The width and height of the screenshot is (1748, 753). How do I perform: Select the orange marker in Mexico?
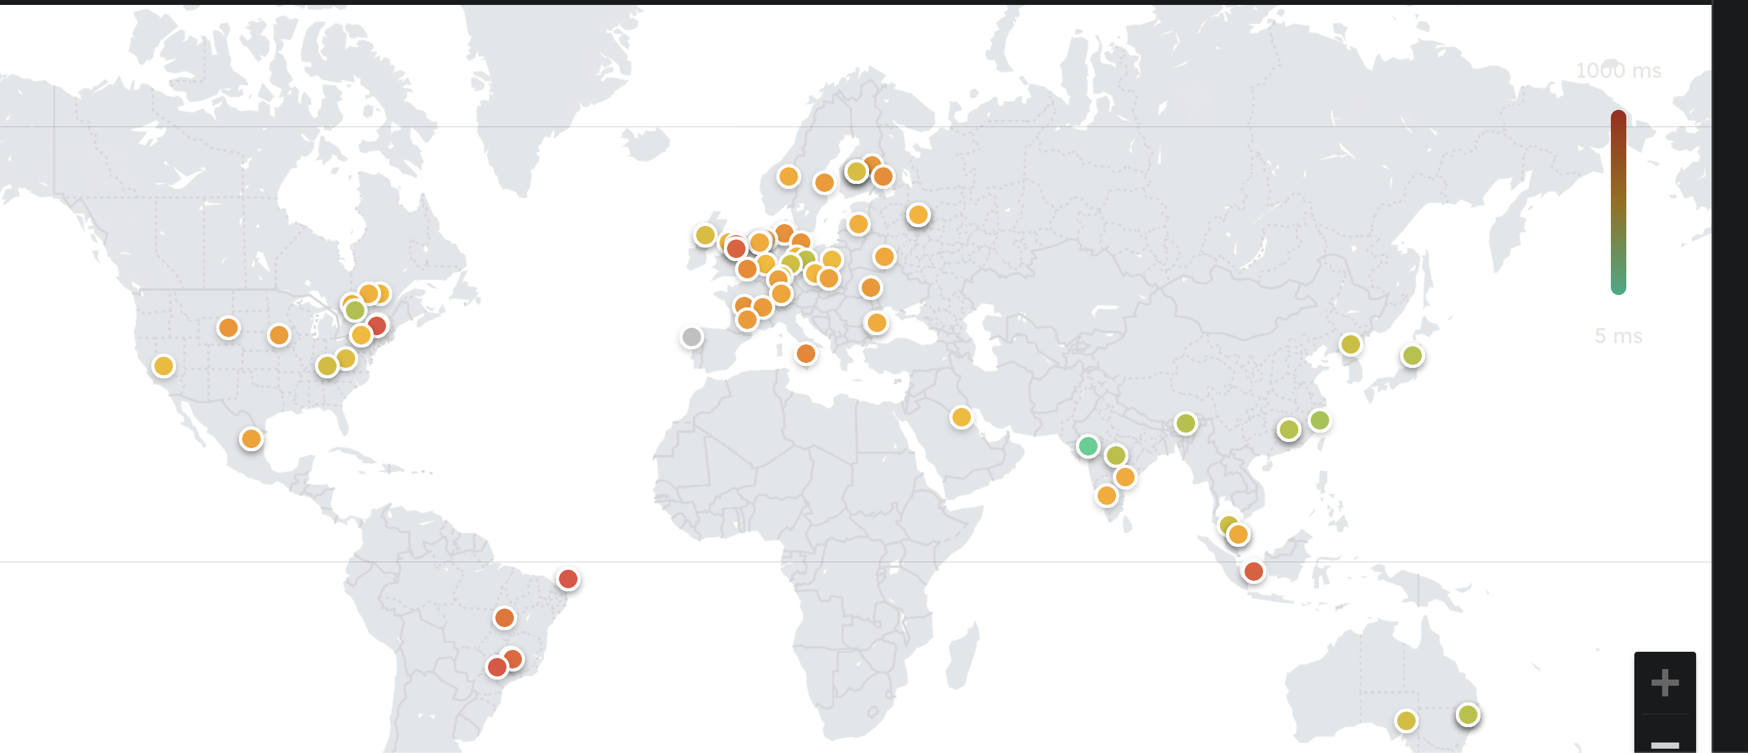pos(251,438)
